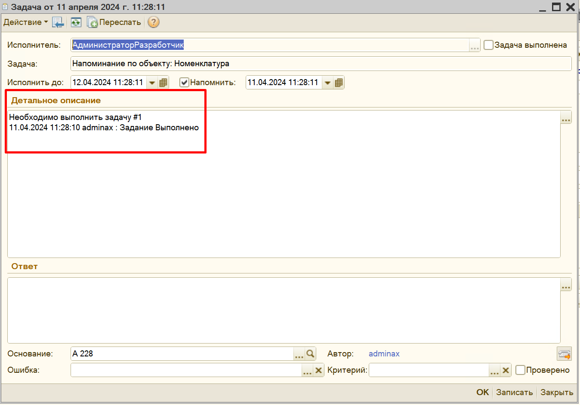
Task: Click the icon button right of Автор
Action: [564, 354]
